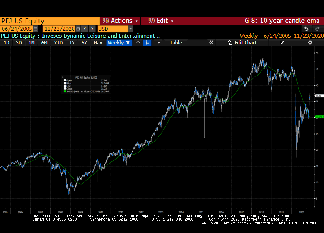Click the annotate pencil icon
Viewport: 324px width, 233px height.
[282, 43]
